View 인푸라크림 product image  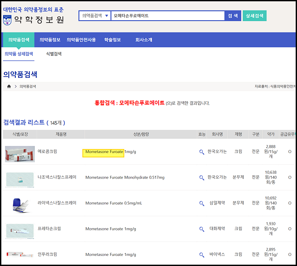[20, 255]
